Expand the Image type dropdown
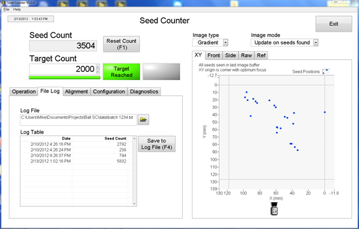359x229 pixels. (226, 42)
